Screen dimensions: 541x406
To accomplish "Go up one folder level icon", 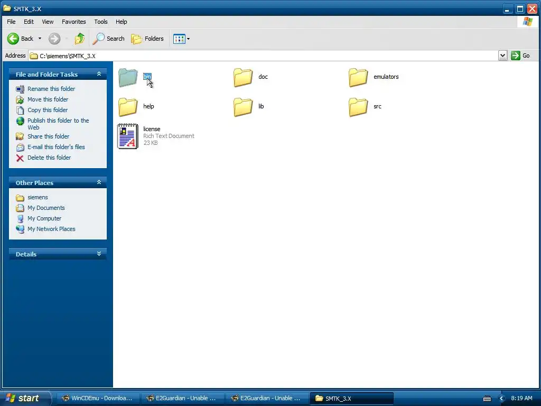I will click(x=80, y=39).
